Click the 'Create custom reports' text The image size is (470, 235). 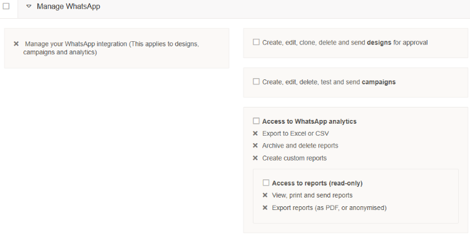294,158
